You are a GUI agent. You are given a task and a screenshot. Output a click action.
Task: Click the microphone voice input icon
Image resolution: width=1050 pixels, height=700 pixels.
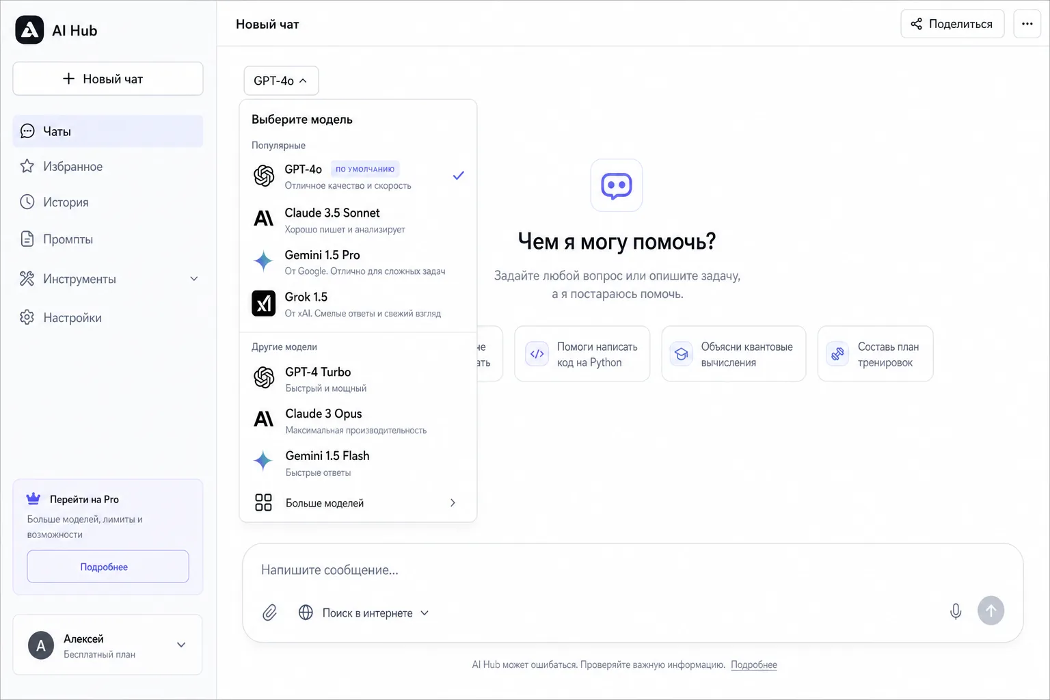click(956, 612)
